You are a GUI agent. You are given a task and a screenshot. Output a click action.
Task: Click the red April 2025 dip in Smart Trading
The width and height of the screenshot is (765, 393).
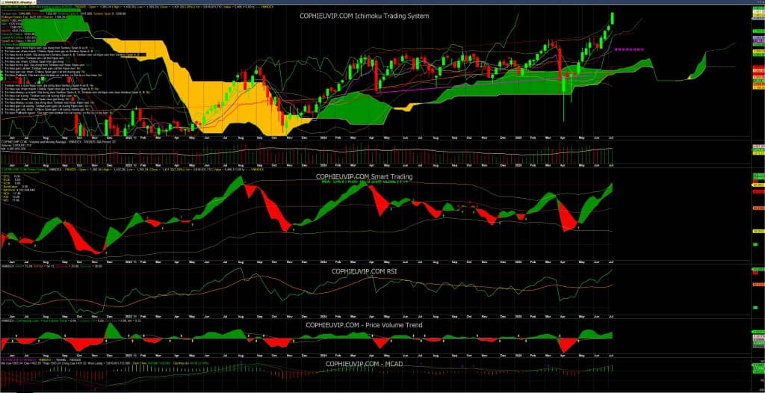(x=567, y=220)
